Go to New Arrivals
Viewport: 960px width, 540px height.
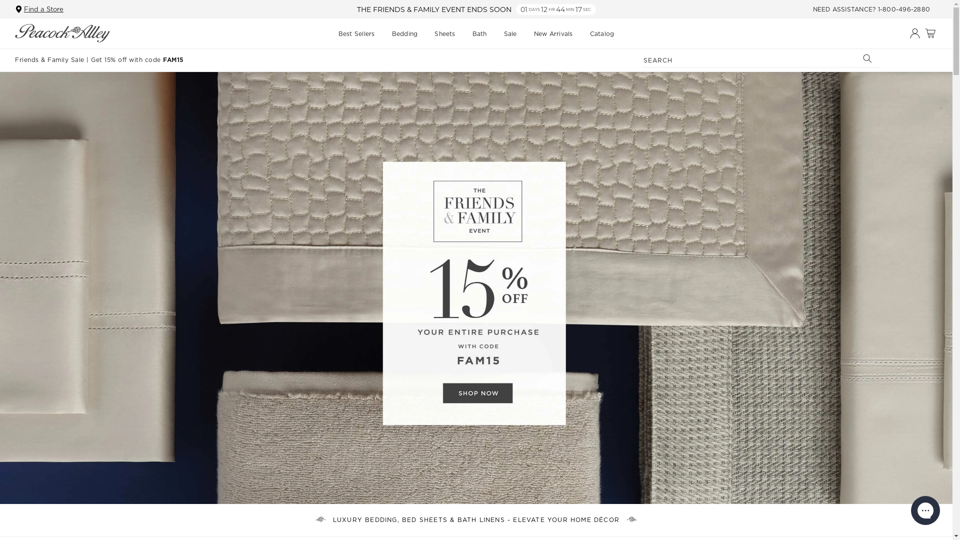[x=553, y=34]
